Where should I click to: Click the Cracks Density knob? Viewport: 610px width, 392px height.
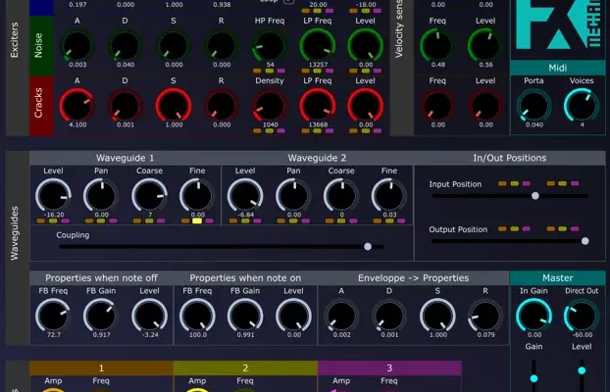point(270,106)
